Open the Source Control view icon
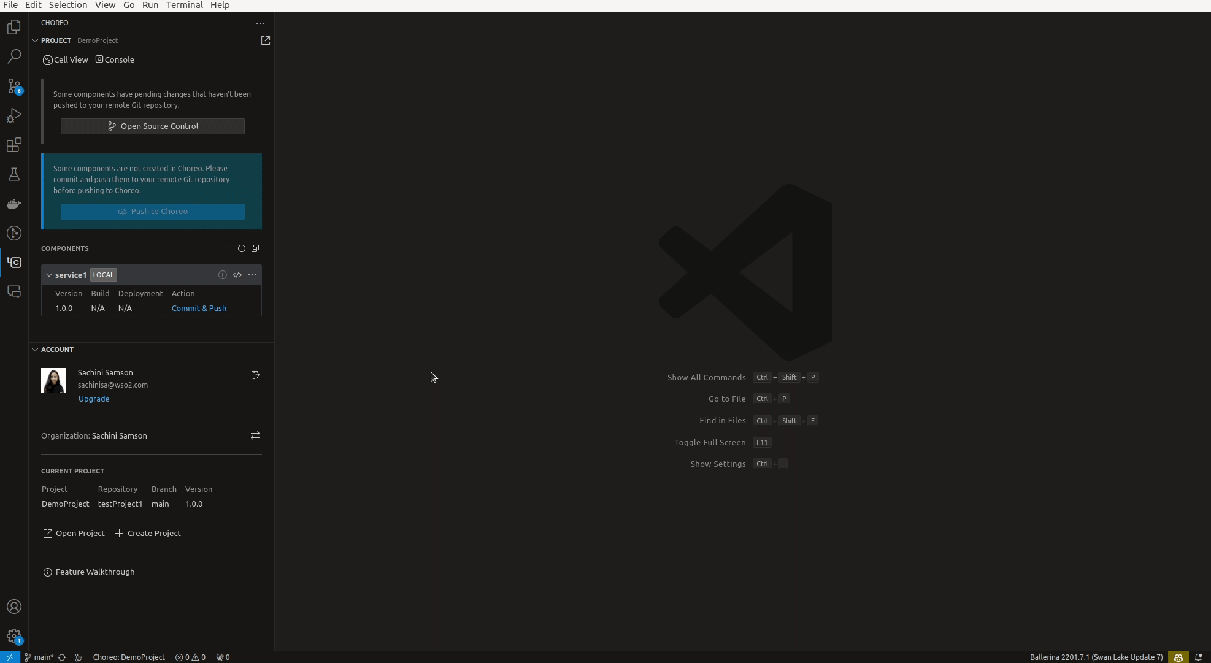 pos(14,86)
